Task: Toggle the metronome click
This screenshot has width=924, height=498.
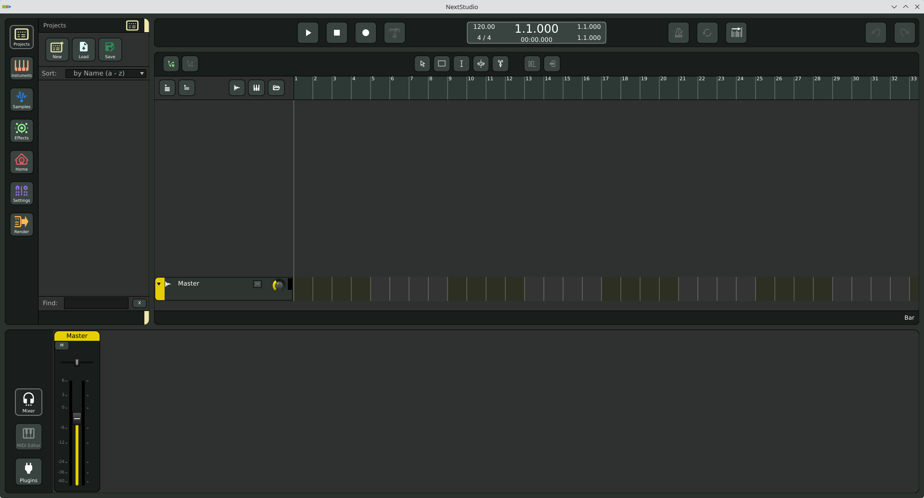Action: point(679,33)
